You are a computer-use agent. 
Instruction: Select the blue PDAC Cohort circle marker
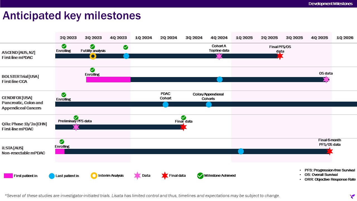[x=165, y=105]
